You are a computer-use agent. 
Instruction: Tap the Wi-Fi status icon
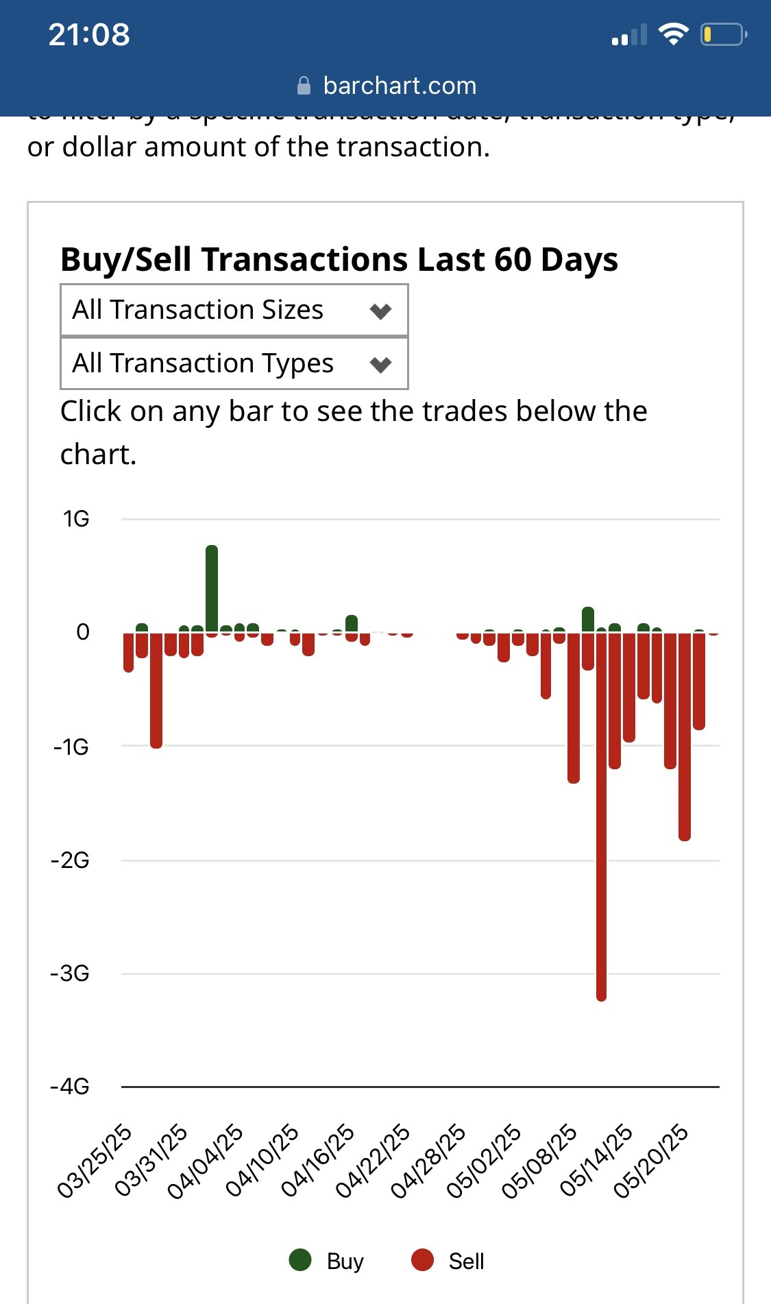pos(673,34)
